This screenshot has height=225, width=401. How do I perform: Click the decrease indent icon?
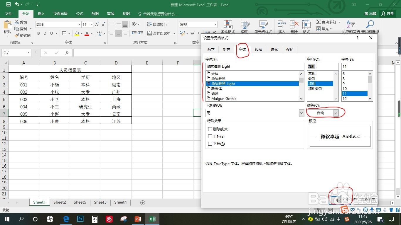(134, 33)
